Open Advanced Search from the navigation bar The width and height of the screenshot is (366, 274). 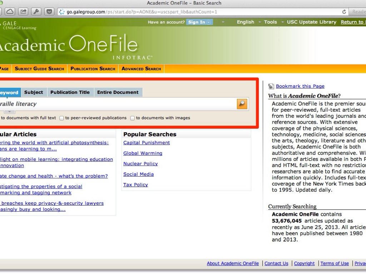point(141,68)
